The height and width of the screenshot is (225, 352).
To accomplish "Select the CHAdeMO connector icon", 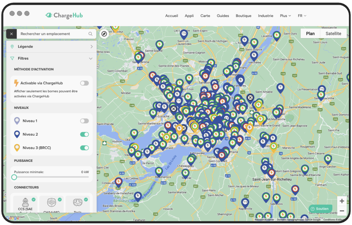I will click(51, 203).
